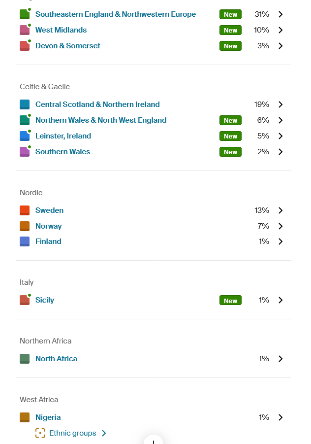Click the red Devon & Somerset swatch

[25, 46]
